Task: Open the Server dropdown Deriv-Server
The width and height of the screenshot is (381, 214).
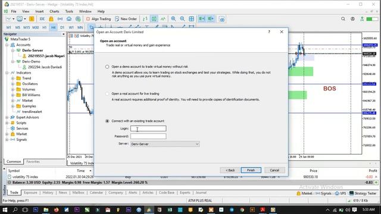Action: pos(165,144)
